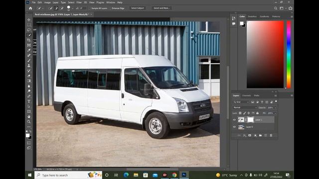Click the Select Subject button
Viewport: 319px width, 179px height.
click(138, 8)
